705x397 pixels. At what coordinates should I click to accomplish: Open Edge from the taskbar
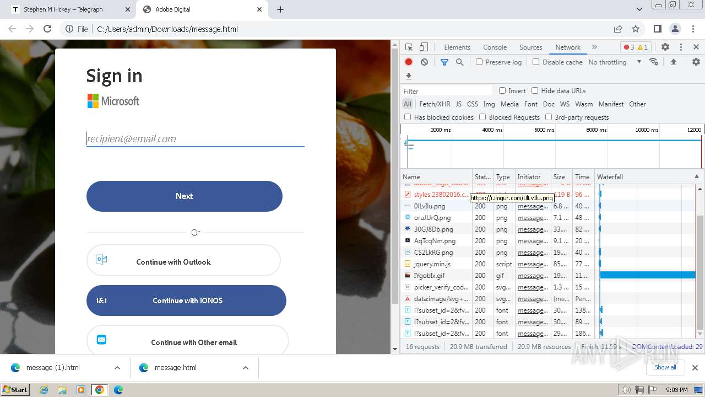[118, 390]
